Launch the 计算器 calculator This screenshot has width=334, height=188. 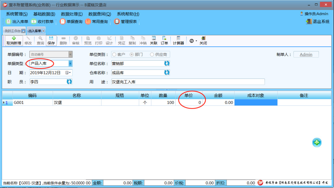178,41
